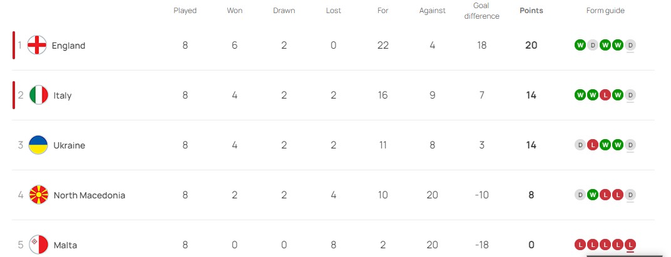The width and height of the screenshot is (671, 257).
Task: Click the Ukraine flag icon
Action: [x=39, y=145]
